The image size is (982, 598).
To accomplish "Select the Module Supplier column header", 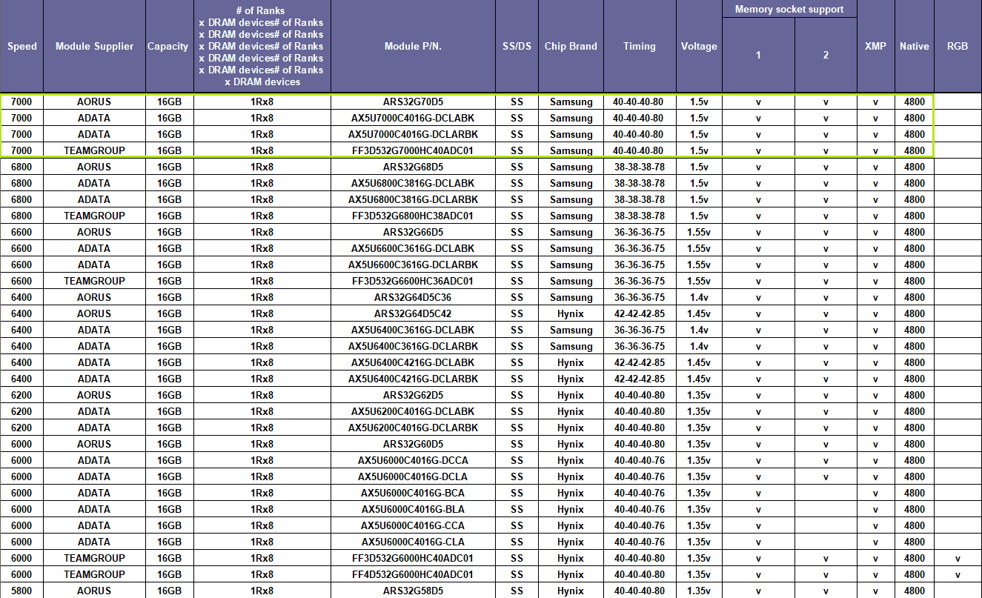I will coord(95,46).
